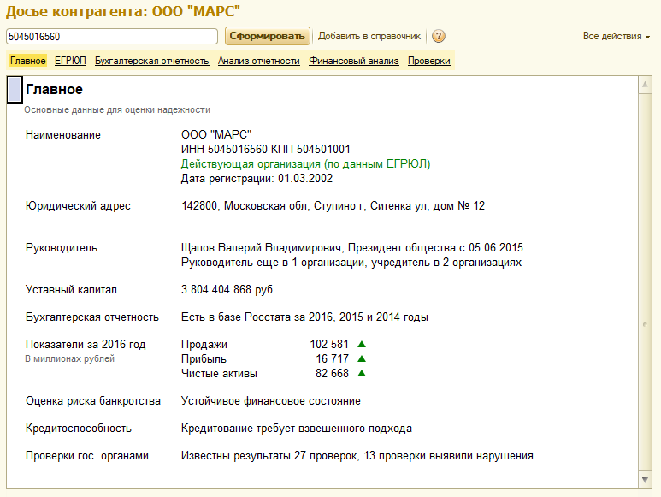Click the Оценка риска банкротства label
This screenshot has height=497, width=661.
92,401
